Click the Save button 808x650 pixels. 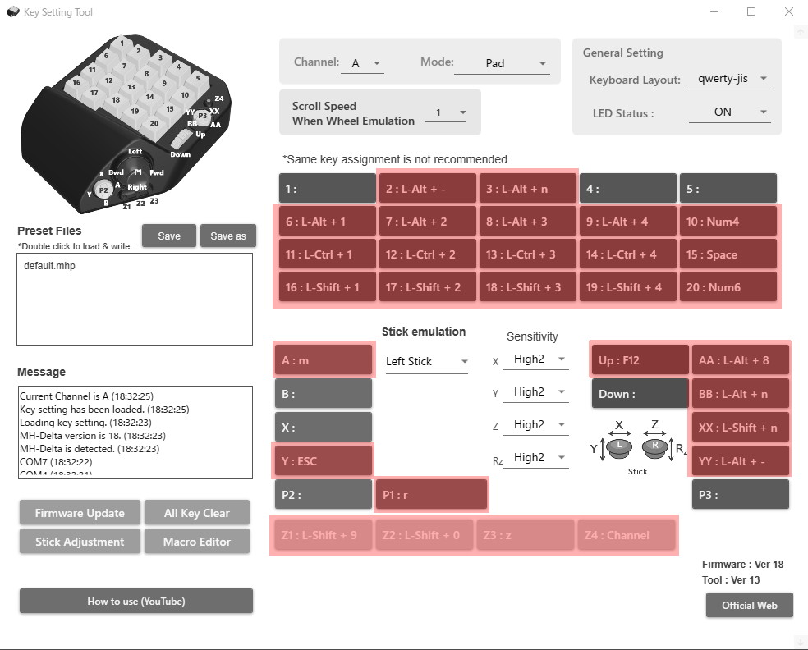click(169, 236)
